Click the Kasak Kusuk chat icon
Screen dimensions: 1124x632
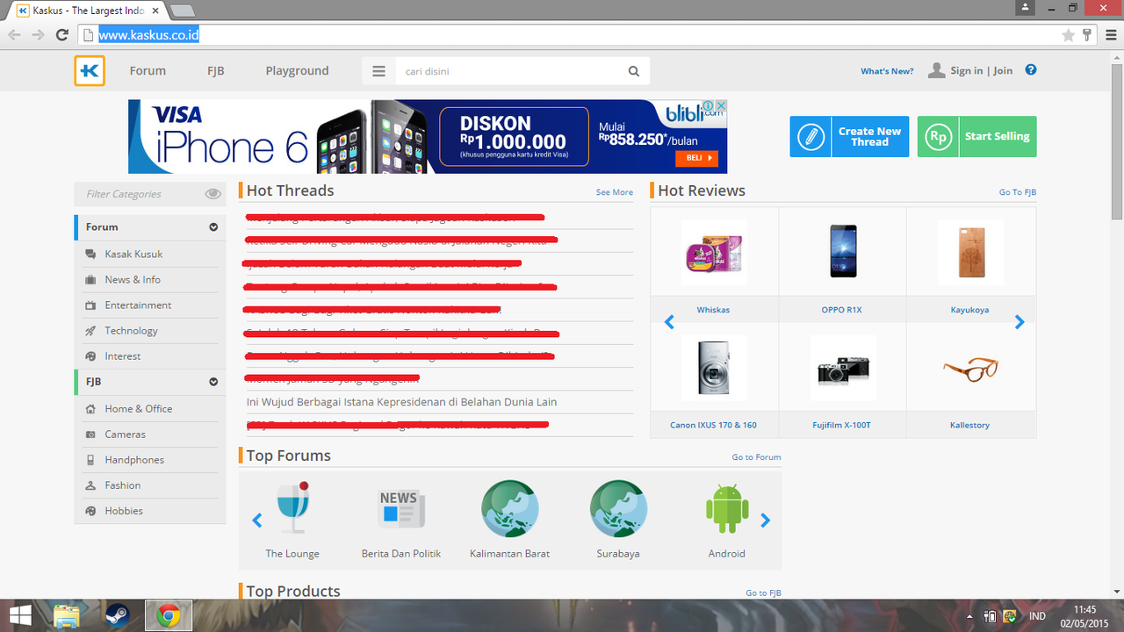(x=90, y=254)
